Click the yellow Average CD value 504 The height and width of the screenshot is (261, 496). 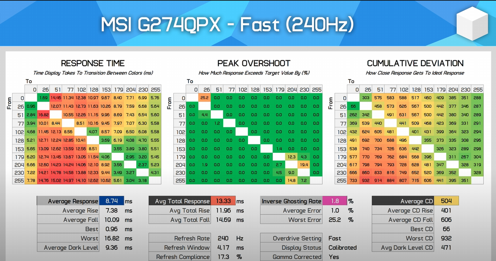coord(446,201)
